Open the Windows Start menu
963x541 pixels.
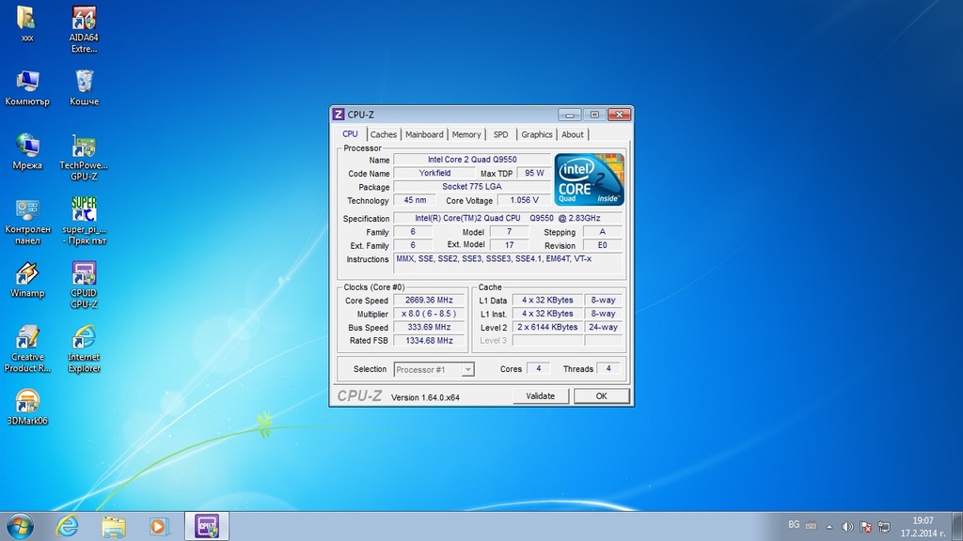tap(20, 526)
